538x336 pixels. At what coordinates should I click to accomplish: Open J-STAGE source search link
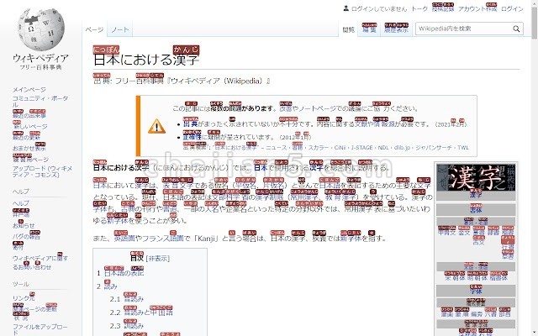coord(362,148)
